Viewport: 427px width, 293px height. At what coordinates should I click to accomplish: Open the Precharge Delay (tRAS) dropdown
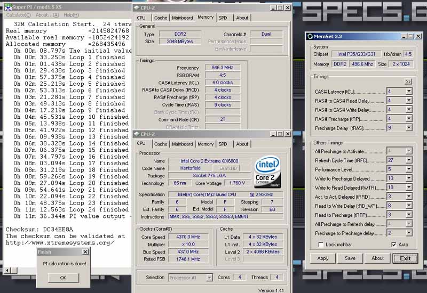[409, 128]
